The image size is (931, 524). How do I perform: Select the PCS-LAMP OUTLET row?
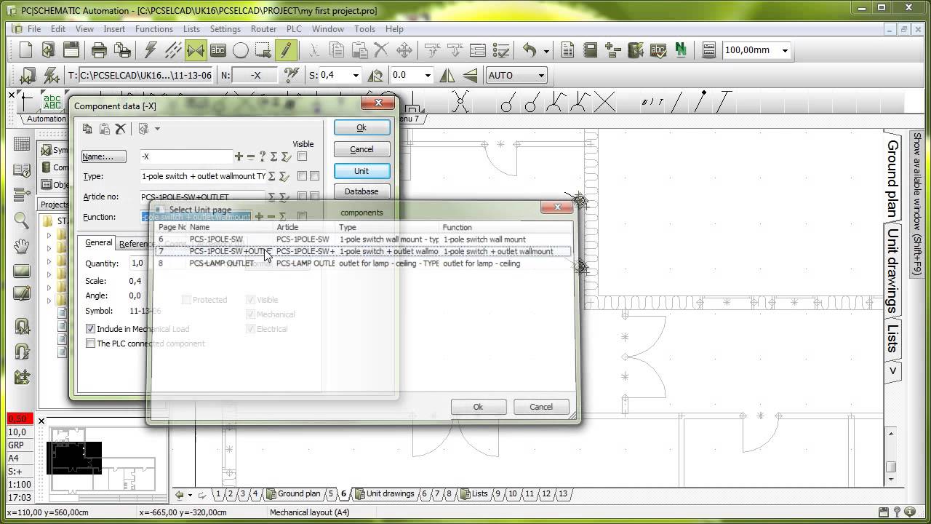click(364, 263)
